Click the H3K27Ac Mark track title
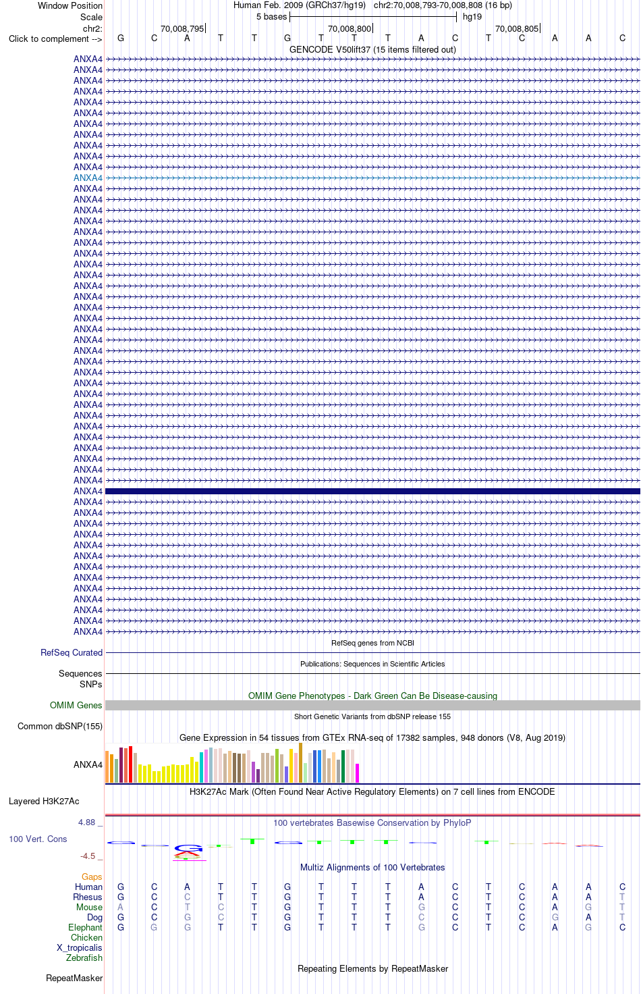The height and width of the screenshot is (994, 641). [372, 791]
